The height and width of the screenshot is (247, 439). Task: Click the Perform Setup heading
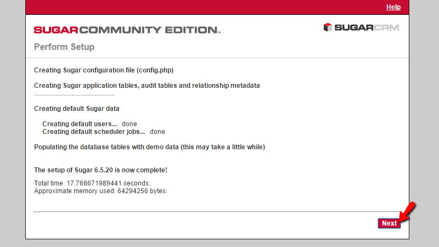tap(64, 47)
